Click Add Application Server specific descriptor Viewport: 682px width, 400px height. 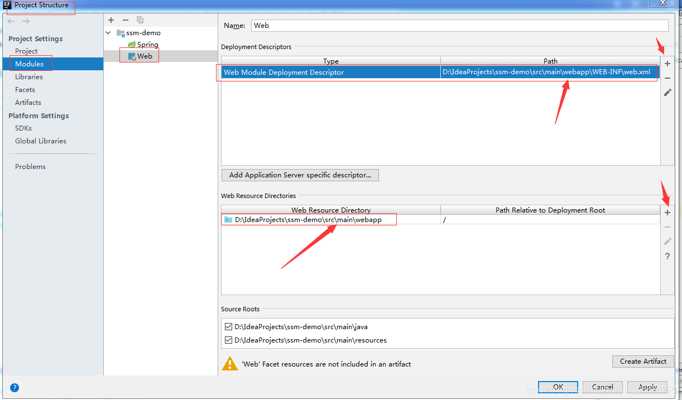click(x=300, y=175)
